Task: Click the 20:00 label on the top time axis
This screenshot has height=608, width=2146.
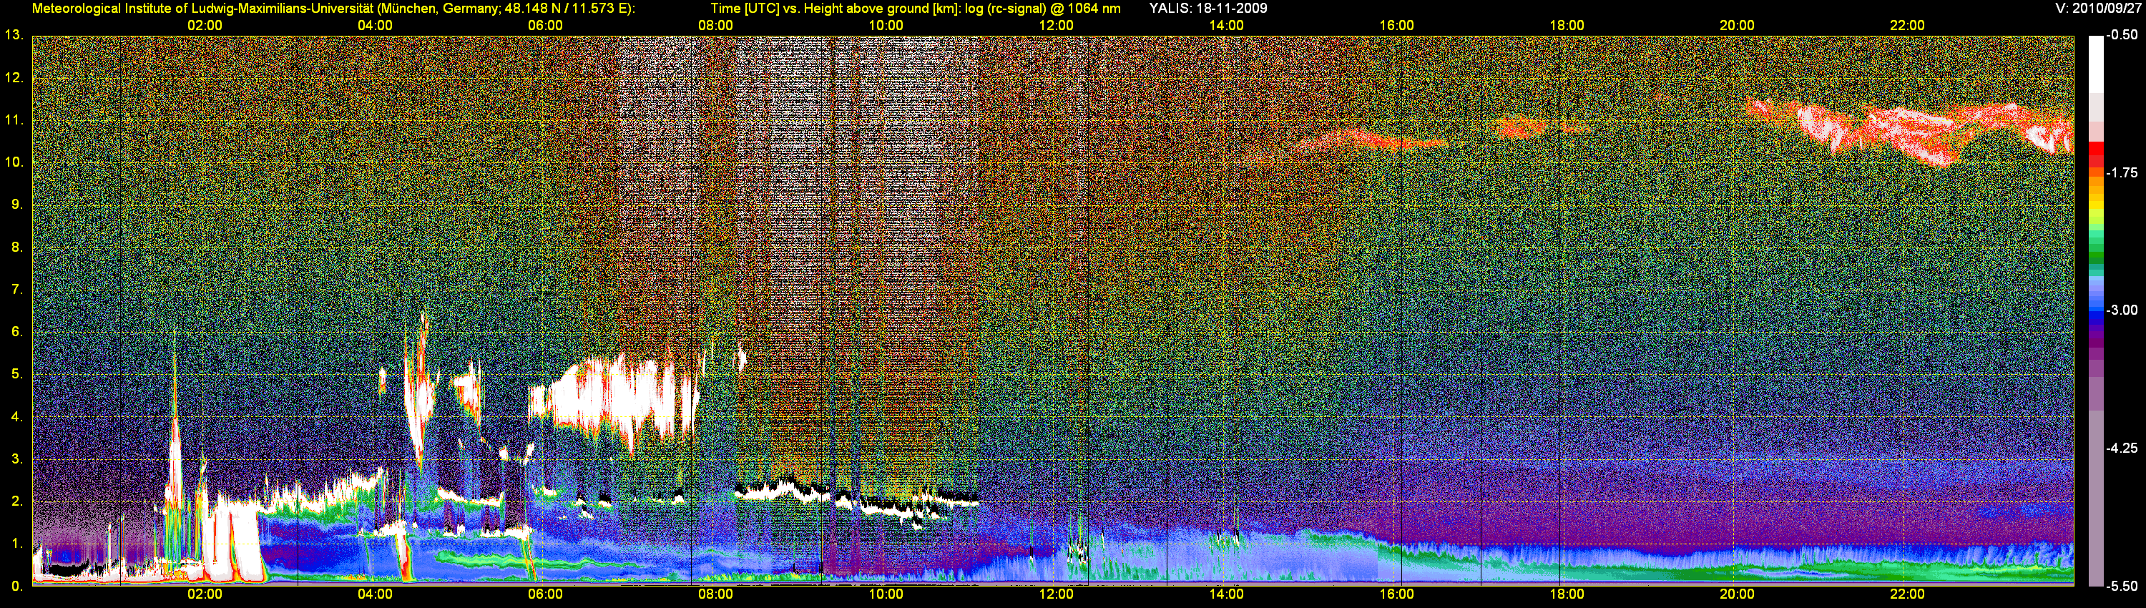Action: (1737, 25)
